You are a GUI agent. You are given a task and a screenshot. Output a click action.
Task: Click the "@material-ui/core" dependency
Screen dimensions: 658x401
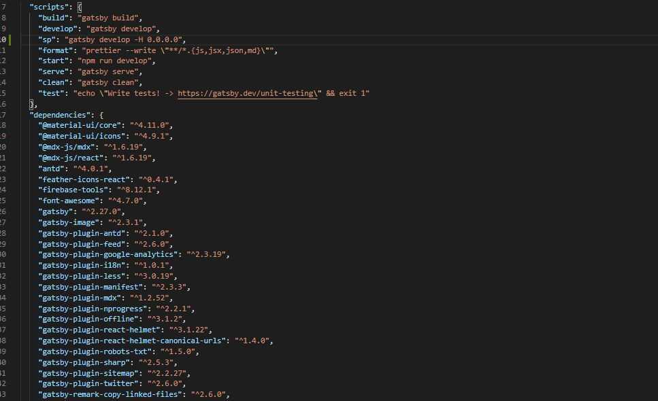(x=80, y=125)
